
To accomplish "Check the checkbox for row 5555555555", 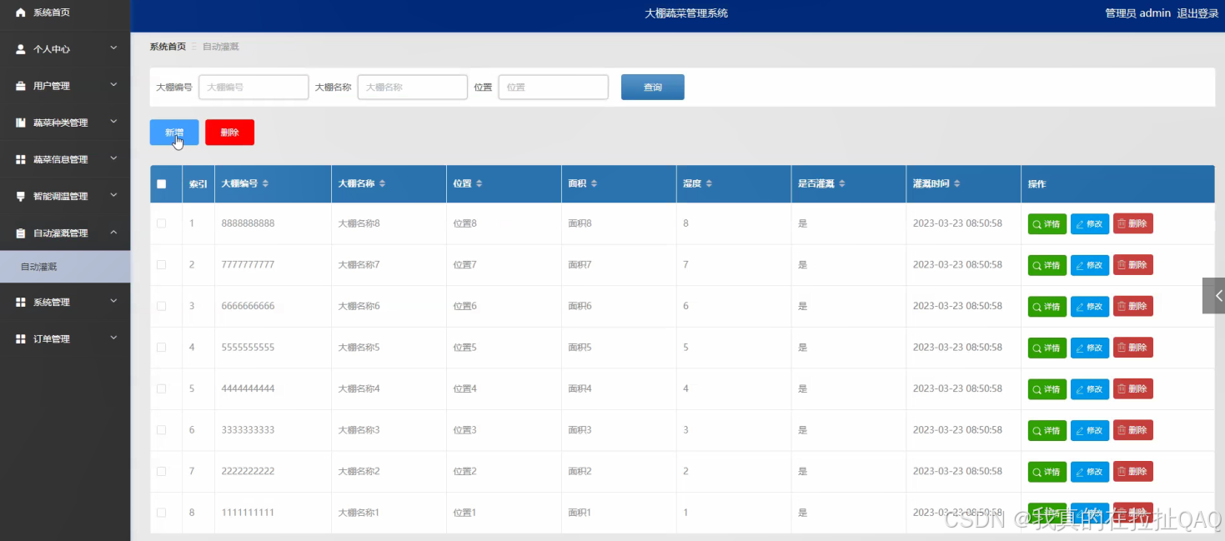I will point(162,347).
